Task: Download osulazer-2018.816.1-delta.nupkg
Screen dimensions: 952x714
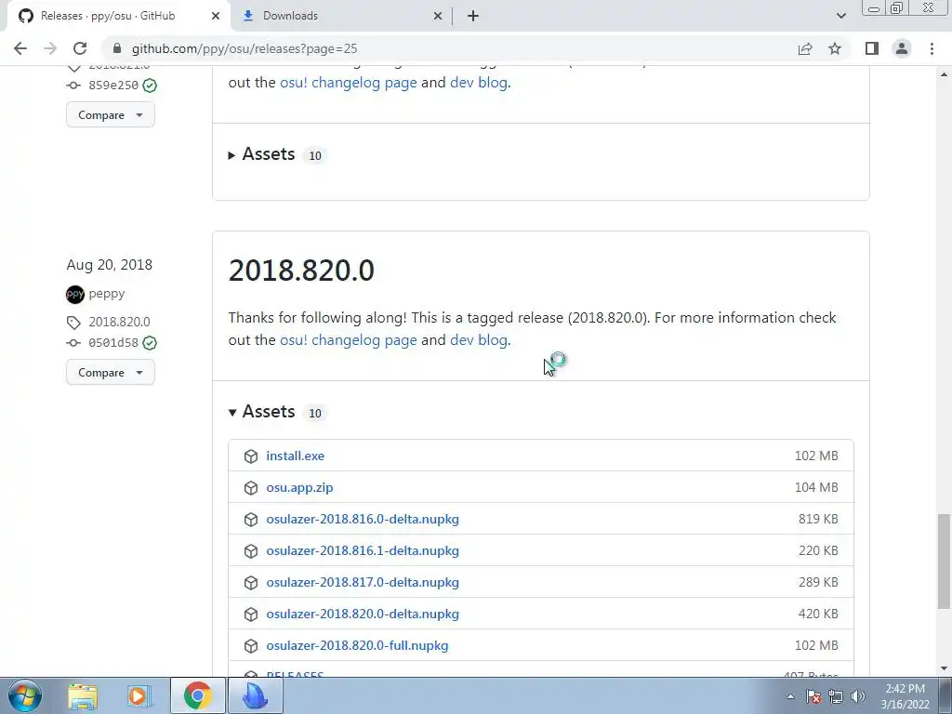Action: point(363,550)
